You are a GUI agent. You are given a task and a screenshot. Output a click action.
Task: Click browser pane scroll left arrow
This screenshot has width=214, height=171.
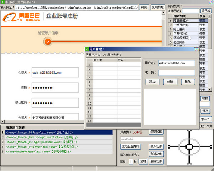[3, 121]
